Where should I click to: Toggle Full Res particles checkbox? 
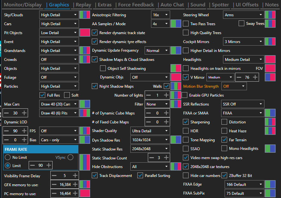pyautogui.click(x=42, y=95)
